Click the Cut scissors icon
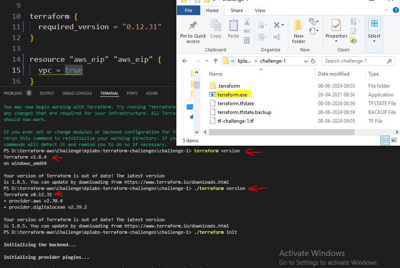The width and height of the screenshot is (400, 268). (247, 22)
